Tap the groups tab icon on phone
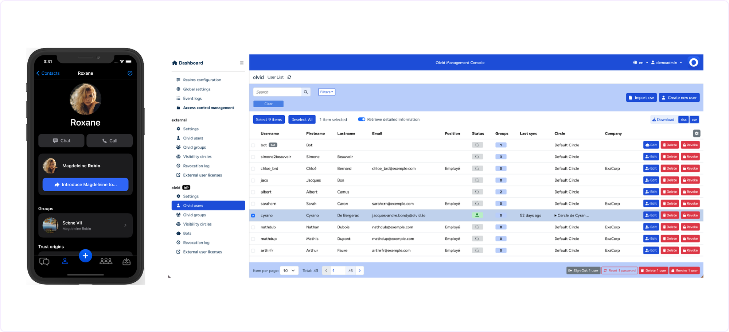Viewport: 729px width, 332px height. (106, 261)
